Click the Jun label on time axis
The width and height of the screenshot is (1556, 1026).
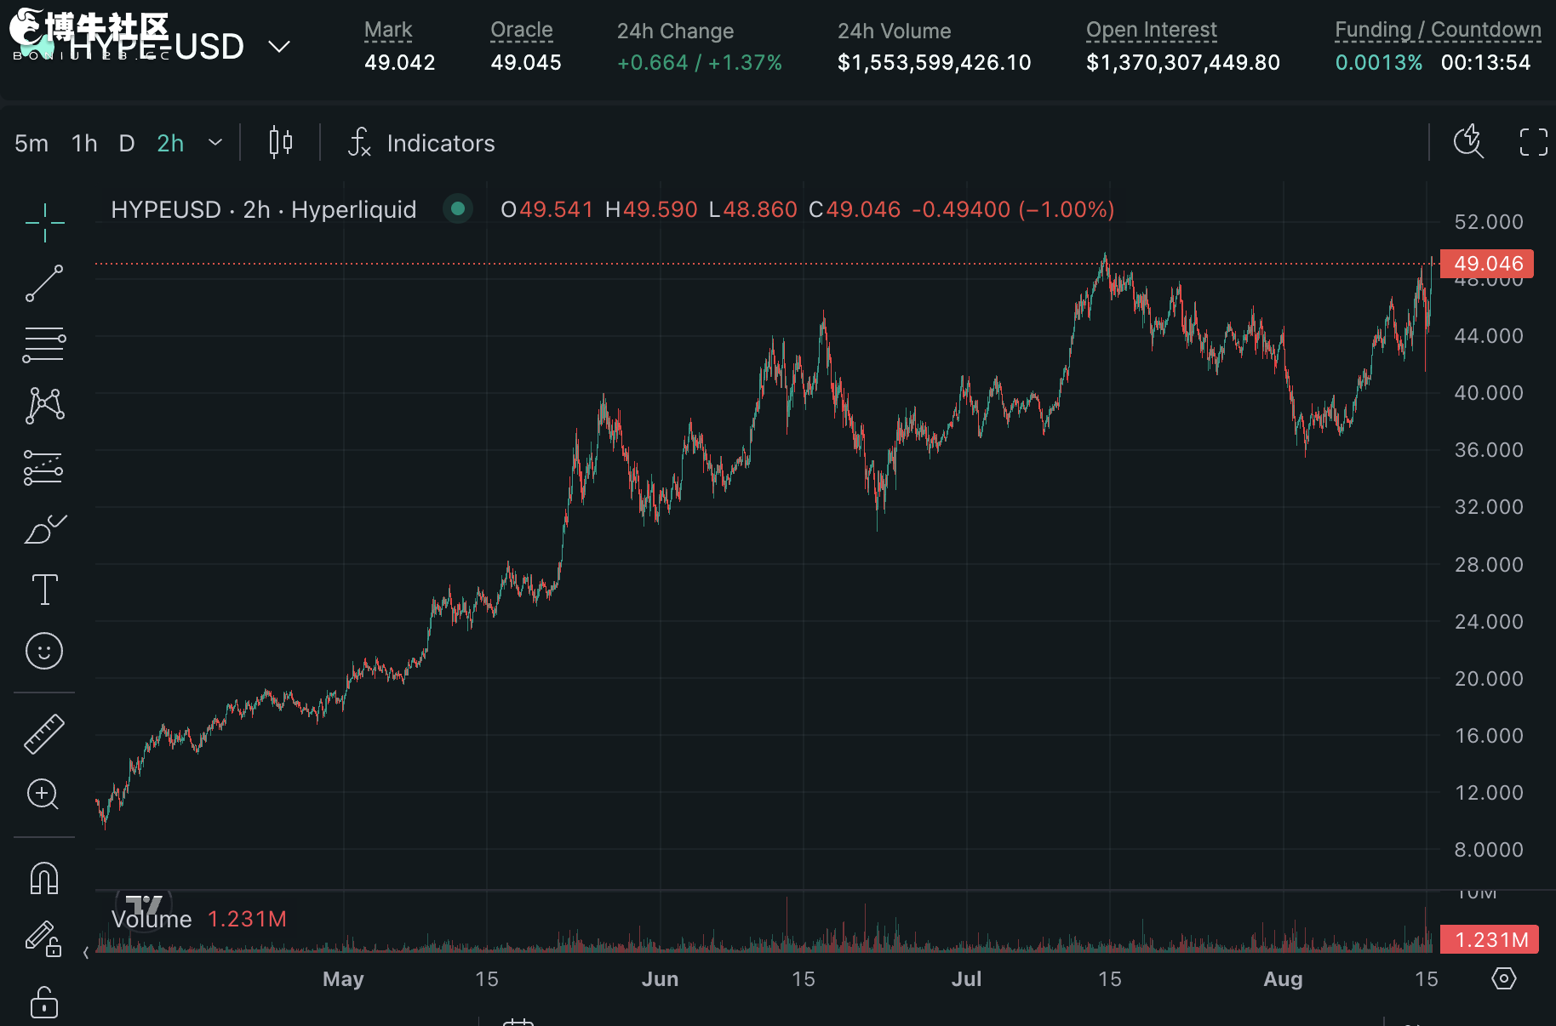pyautogui.click(x=660, y=978)
